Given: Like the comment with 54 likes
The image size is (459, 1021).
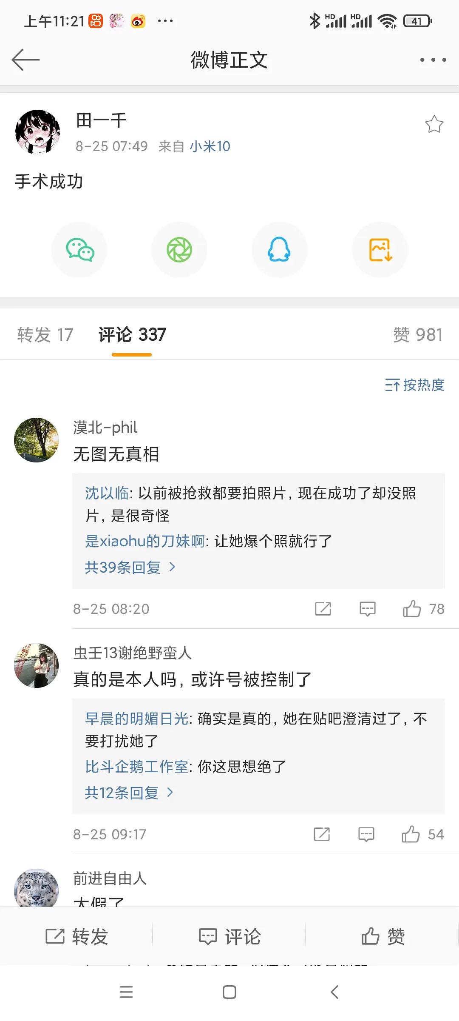Looking at the screenshot, I should (411, 834).
